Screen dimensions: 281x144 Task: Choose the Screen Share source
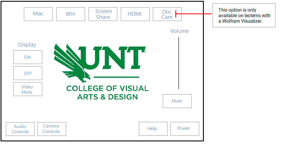pos(103,14)
